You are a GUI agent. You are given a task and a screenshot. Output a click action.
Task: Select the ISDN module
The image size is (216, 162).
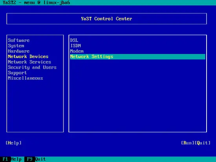pos(75,46)
